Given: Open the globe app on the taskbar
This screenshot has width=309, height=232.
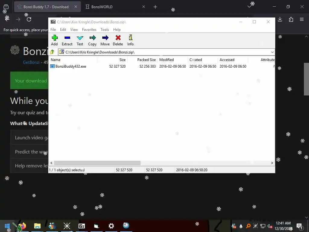Looking at the screenshot, I should (x=126, y=225).
